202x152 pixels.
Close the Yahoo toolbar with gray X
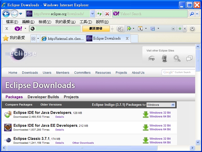click(x=7, y=29)
